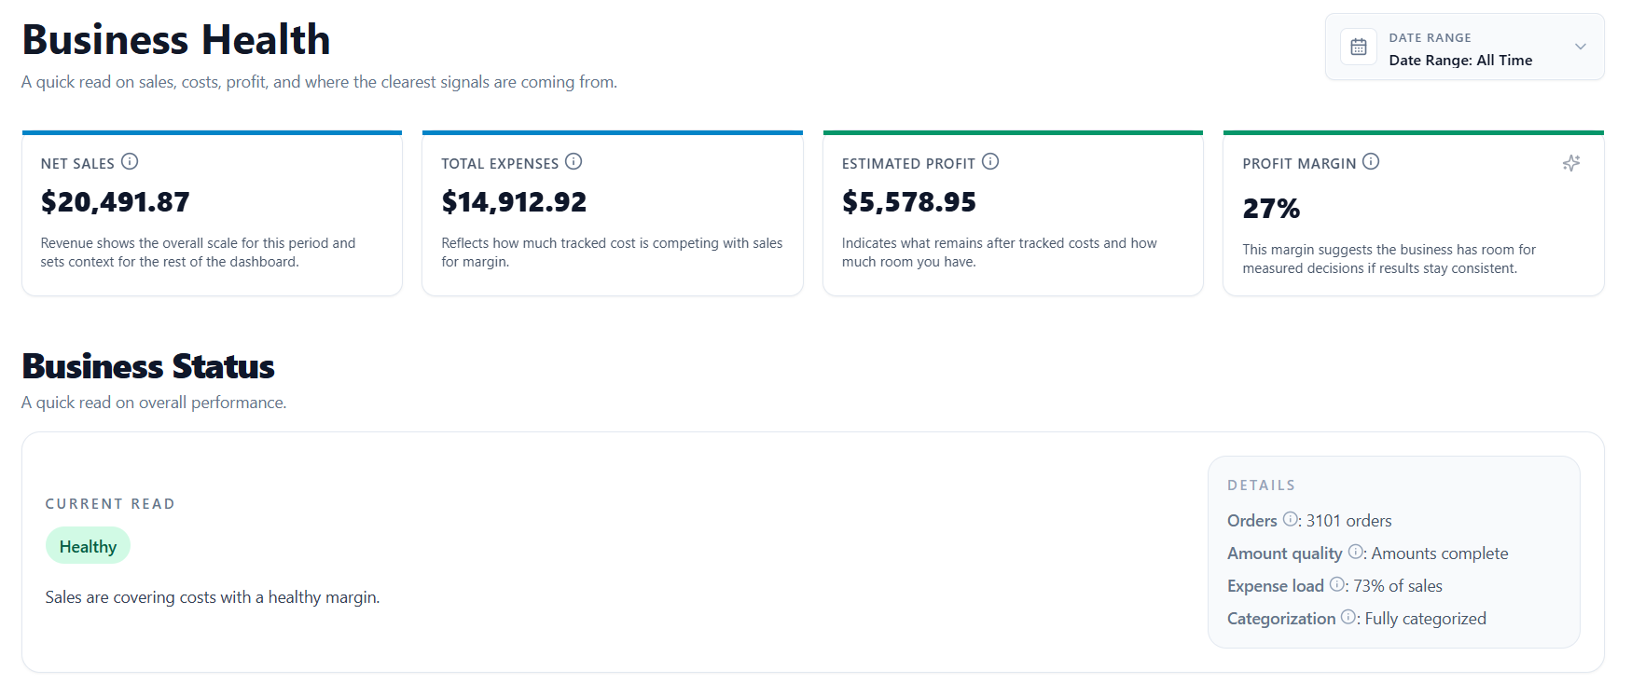The image size is (1631, 697).
Task: Open the Date Range dropdown
Action: point(1464,47)
